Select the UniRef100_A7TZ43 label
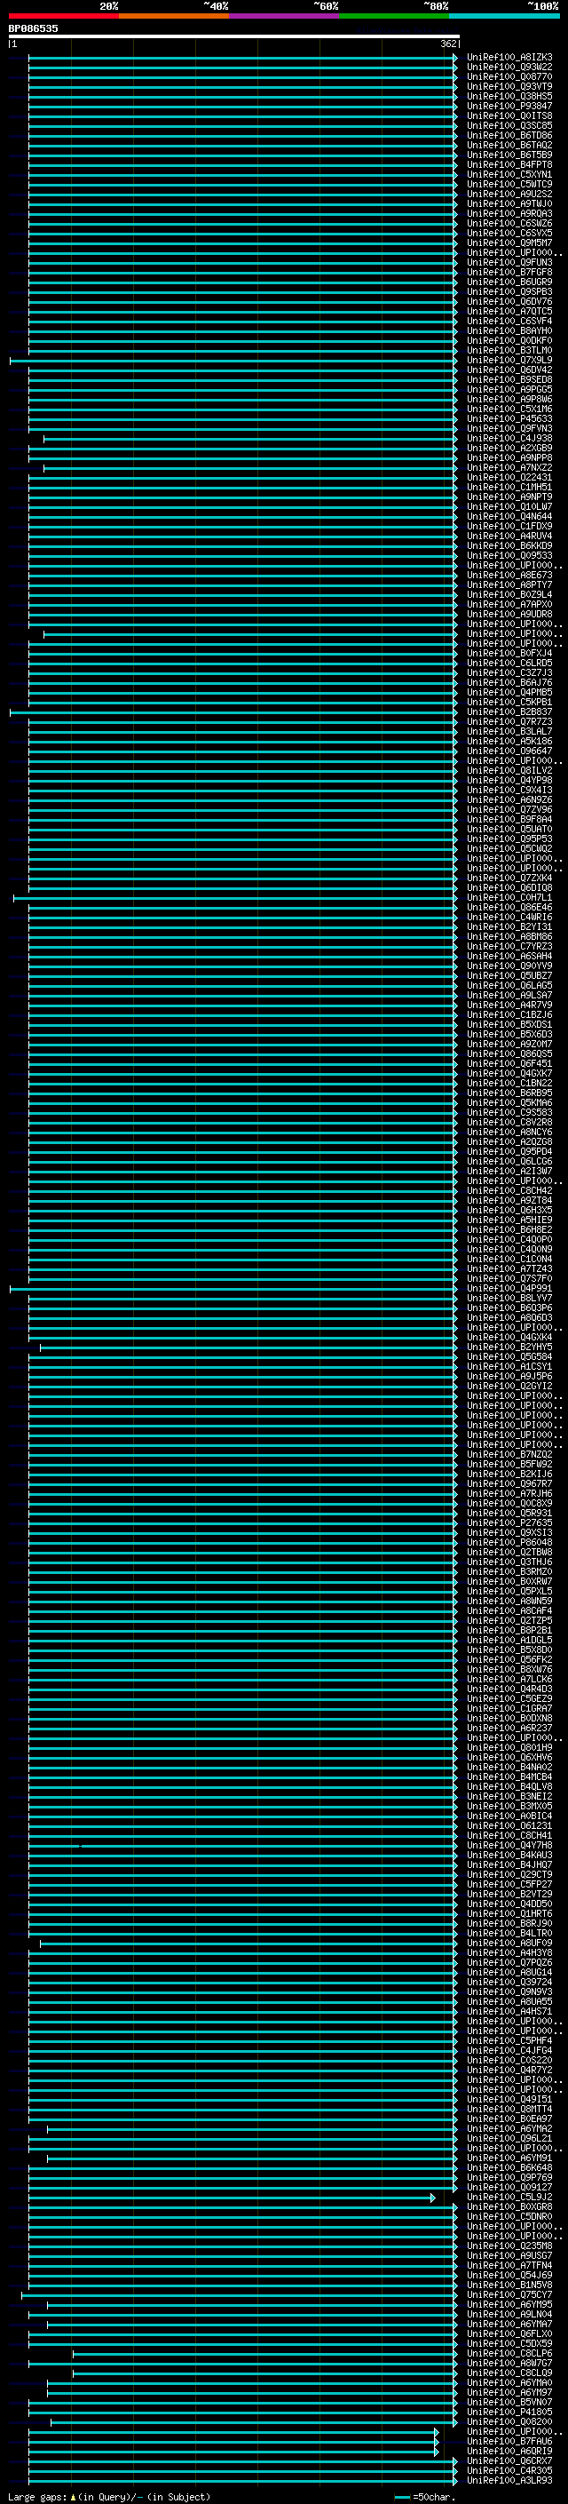Screen dimensions: 568x2504 (509, 1268)
